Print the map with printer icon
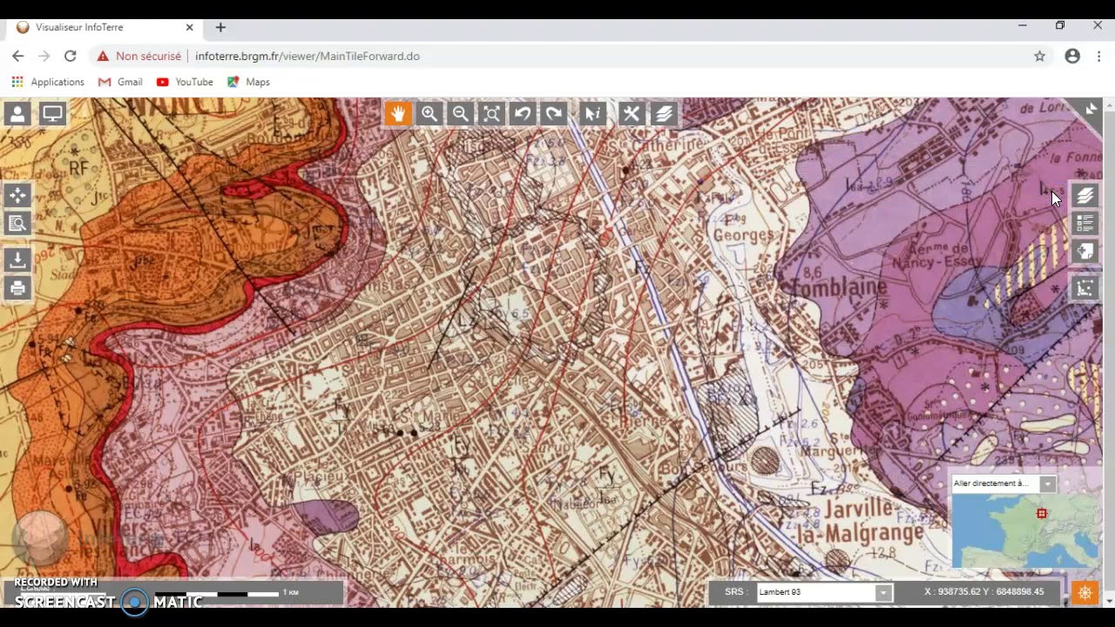 (17, 288)
